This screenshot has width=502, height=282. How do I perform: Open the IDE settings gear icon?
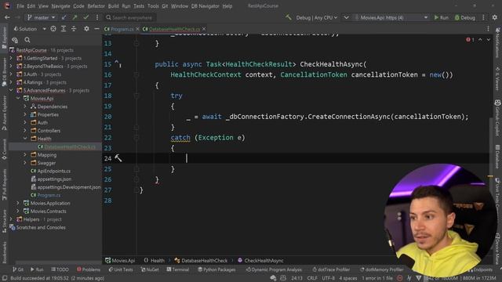[495, 17]
